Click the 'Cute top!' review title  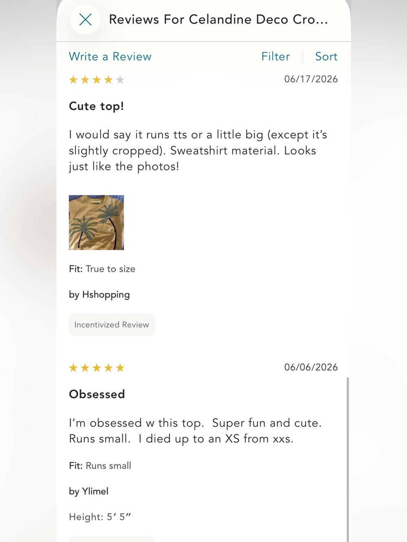(96, 107)
